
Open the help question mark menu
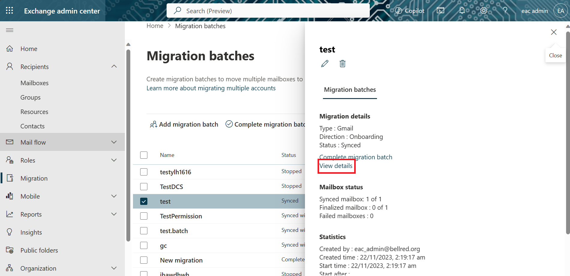(x=505, y=10)
